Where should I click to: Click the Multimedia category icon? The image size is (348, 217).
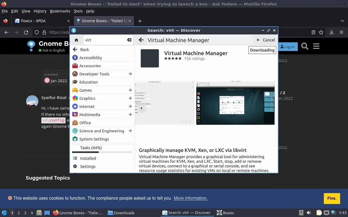(x=75, y=114)
